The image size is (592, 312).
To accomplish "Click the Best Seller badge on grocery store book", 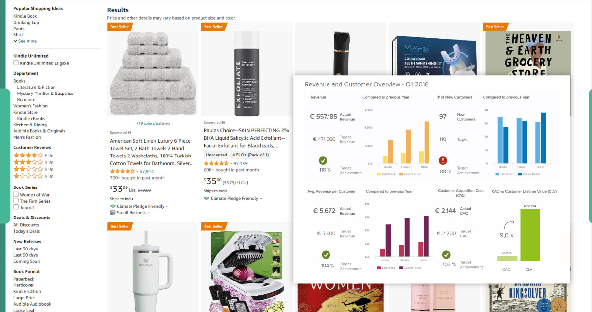I will [495, 27].
